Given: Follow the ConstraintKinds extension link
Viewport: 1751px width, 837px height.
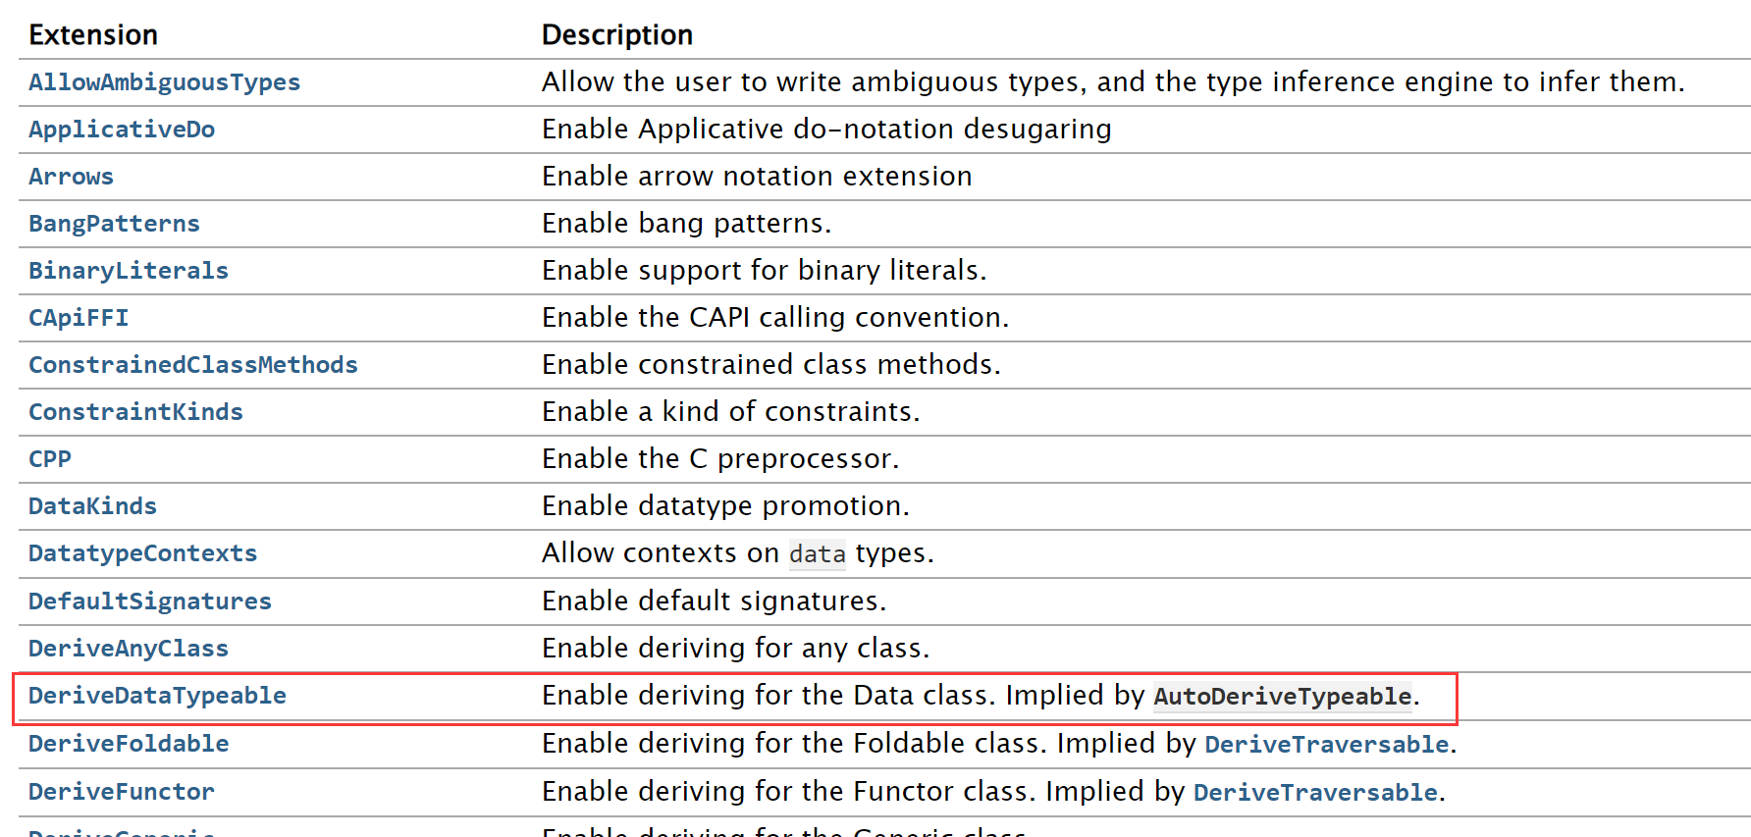Looking at the screenshot, I should (135, 412).
